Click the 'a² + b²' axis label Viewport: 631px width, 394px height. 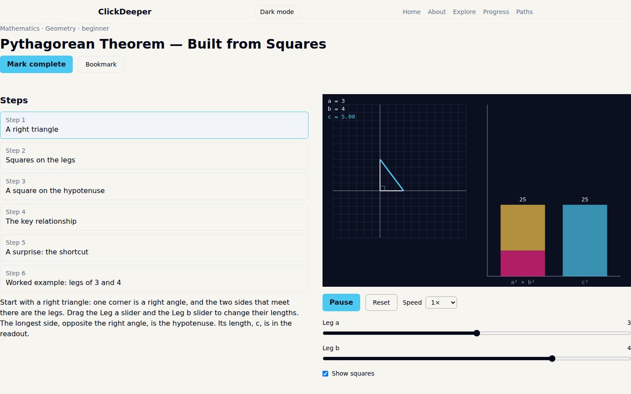tap(523, 282)
